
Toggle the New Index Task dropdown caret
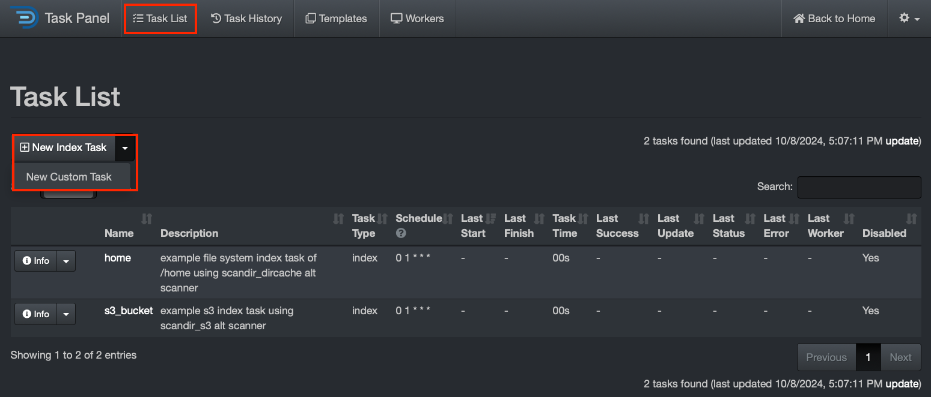[124, 148]
